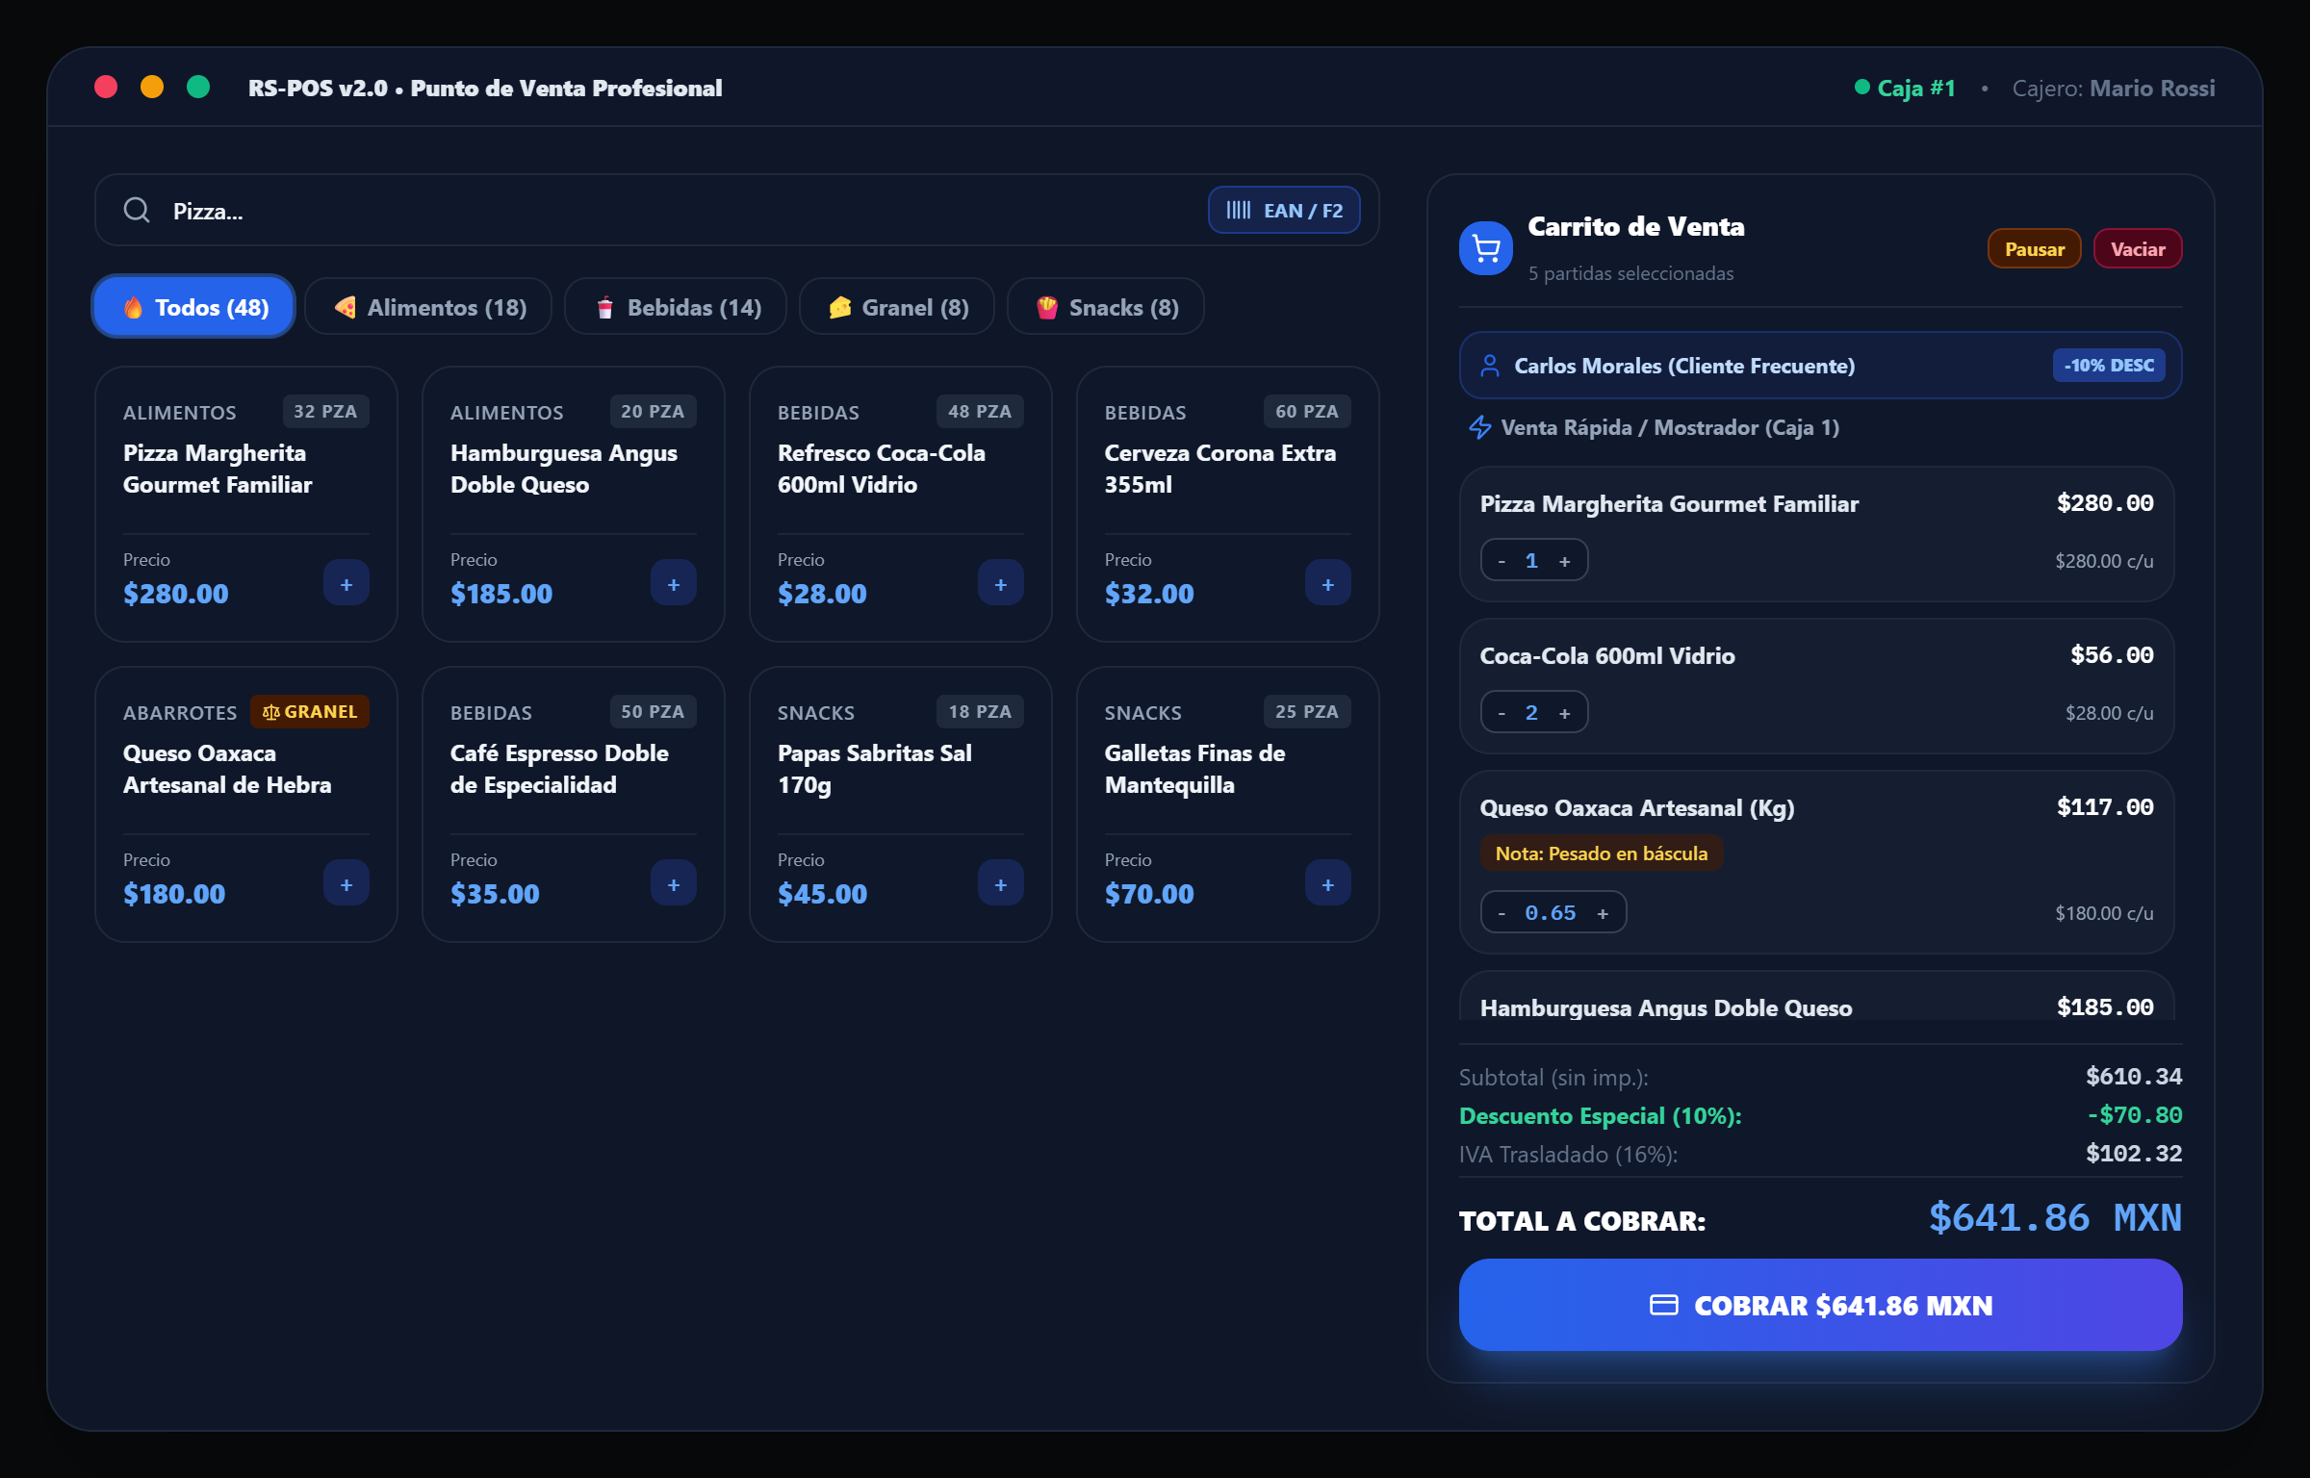Click the GRANEL badge on Queso Oaxaca card
2310x1478 pixels.
click(x=310, y=712)
